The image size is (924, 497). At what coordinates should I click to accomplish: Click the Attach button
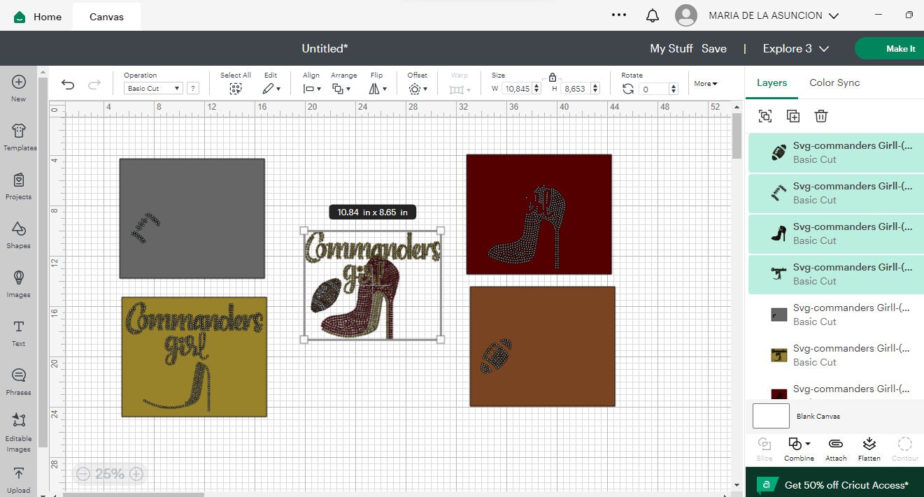point(836,450)
